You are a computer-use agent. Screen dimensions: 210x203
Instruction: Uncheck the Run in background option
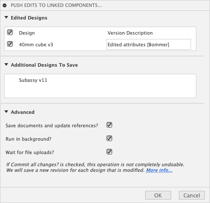point(109,139)
